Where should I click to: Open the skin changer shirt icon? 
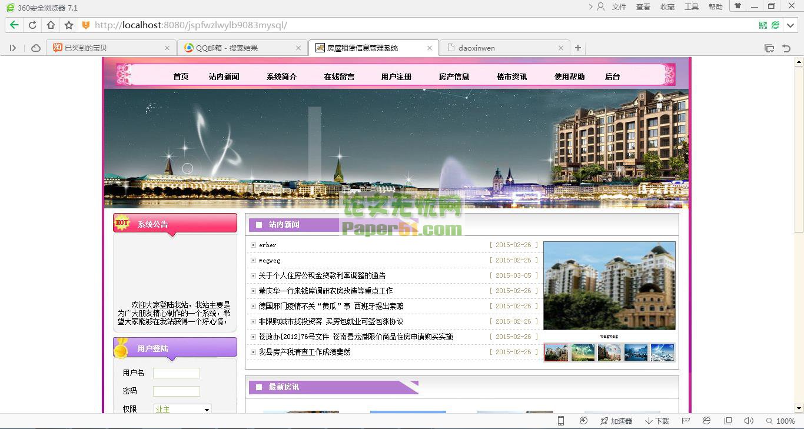(x=737, y=6)
